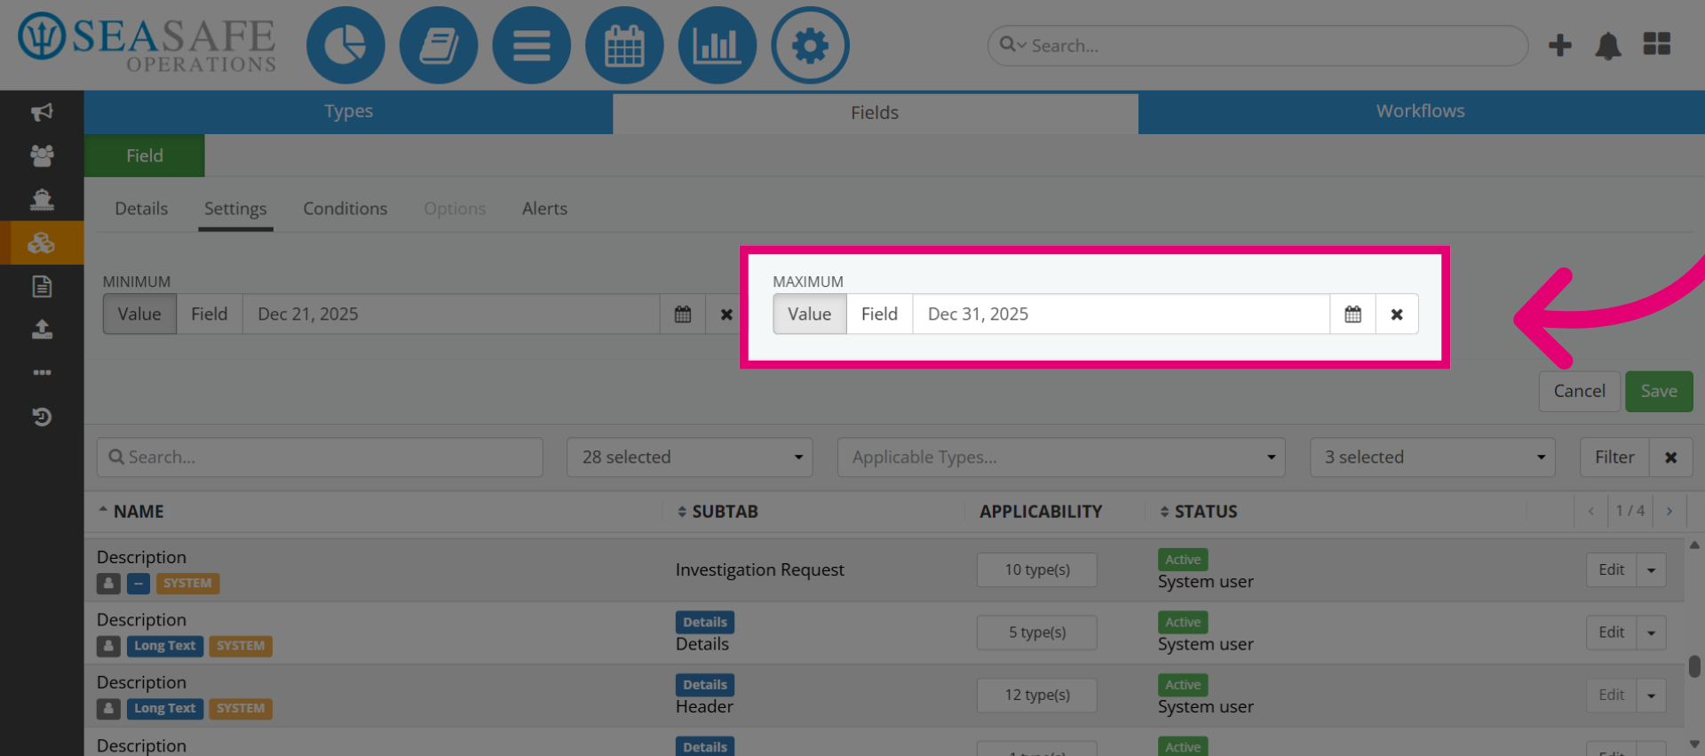Sort the list by Status column
Image resolution: width=1705 pixels, height=756 pixels.
1198,512
